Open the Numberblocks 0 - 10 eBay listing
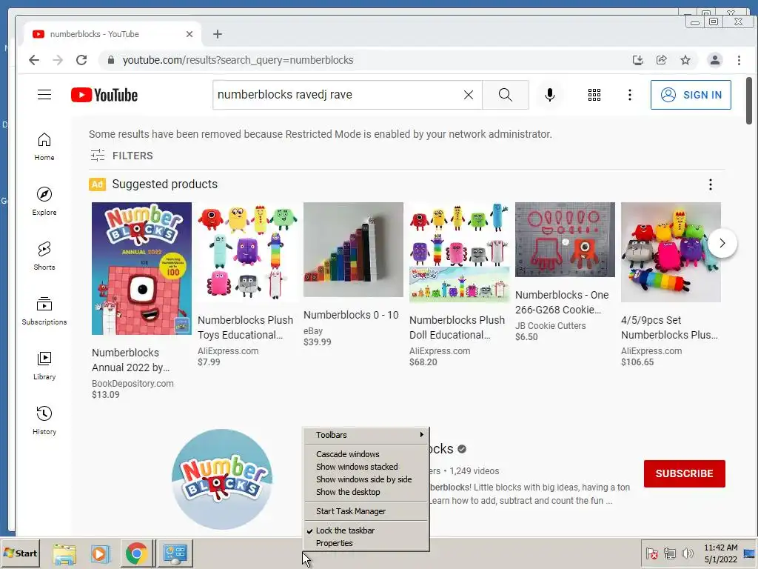The height and width of the screenshot is (569, 758). coord(351,315)
